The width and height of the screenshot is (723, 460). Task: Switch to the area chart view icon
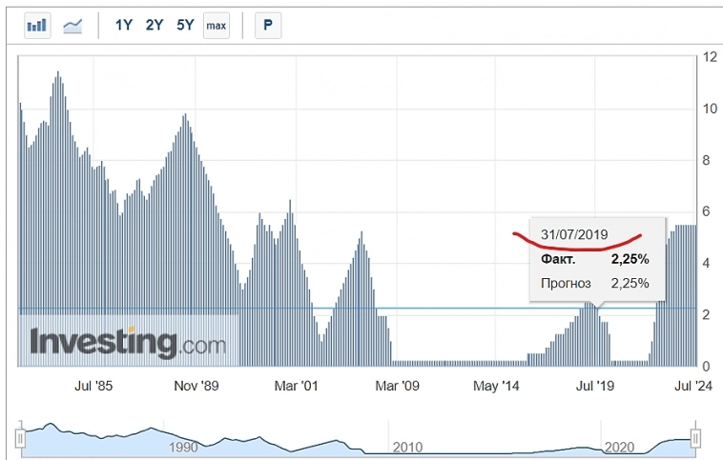[x=72, y=26]
